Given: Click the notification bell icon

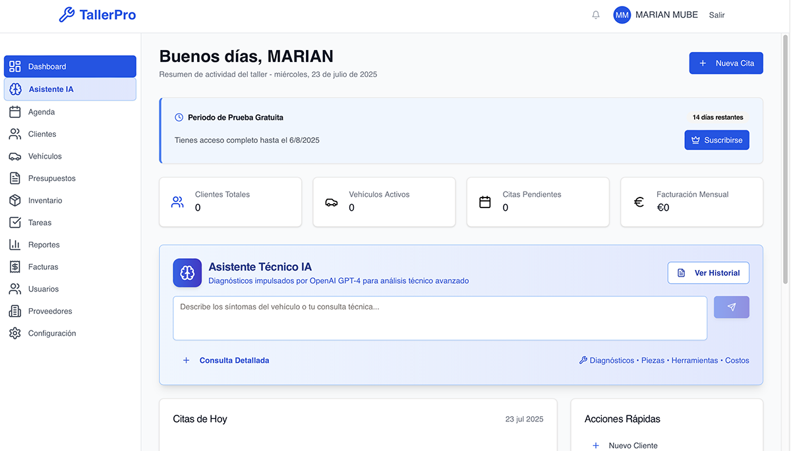Looking at the screenshot, I should point(596,15).
